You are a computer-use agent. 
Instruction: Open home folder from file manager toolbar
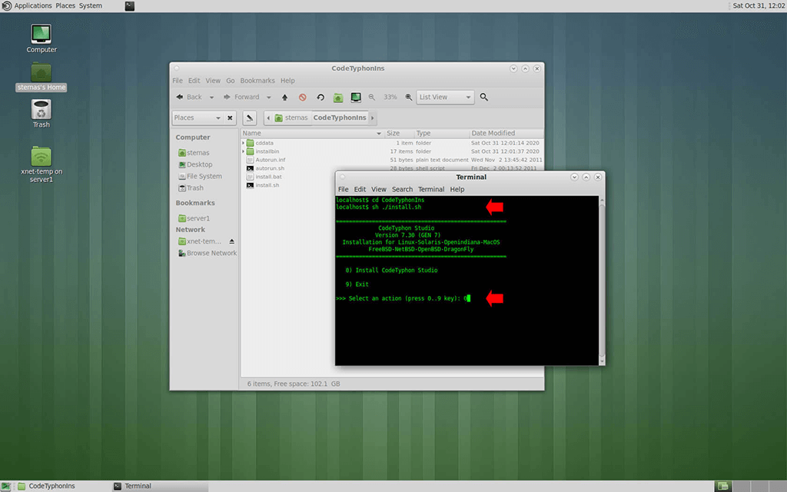pos(337,97)
